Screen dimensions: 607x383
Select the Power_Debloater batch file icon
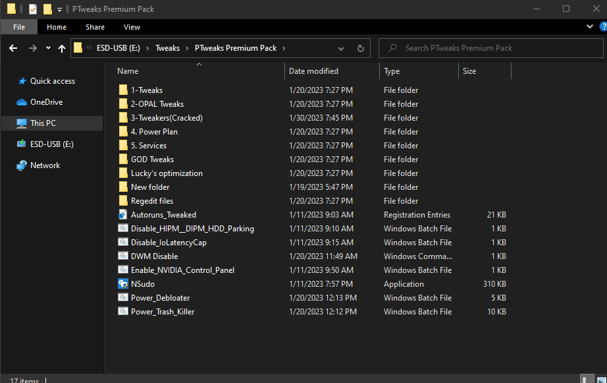[x=122, y=298]
